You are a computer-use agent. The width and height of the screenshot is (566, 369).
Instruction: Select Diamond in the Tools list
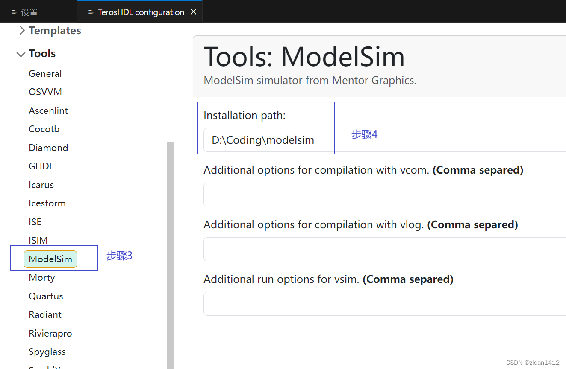tap(48, 147)
